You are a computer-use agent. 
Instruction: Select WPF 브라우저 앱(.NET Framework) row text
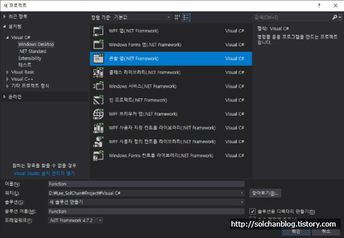point(143,114)
